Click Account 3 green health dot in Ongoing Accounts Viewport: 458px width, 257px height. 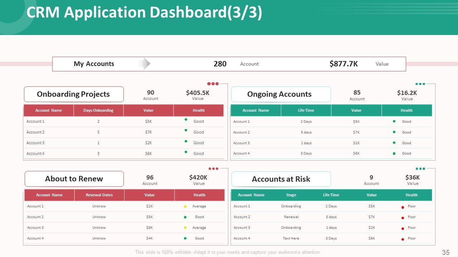point(394,143)
